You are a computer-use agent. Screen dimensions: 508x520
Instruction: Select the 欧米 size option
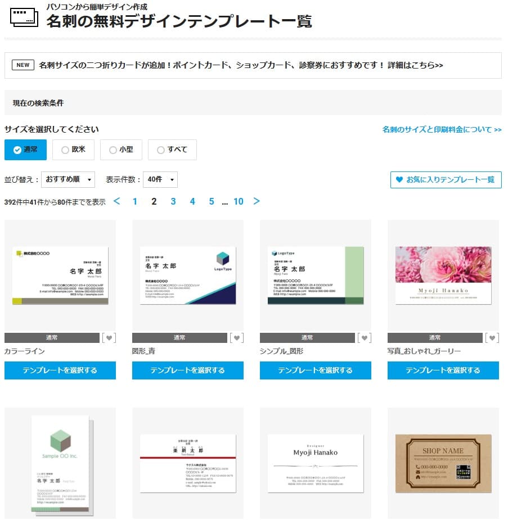[73, 150]
